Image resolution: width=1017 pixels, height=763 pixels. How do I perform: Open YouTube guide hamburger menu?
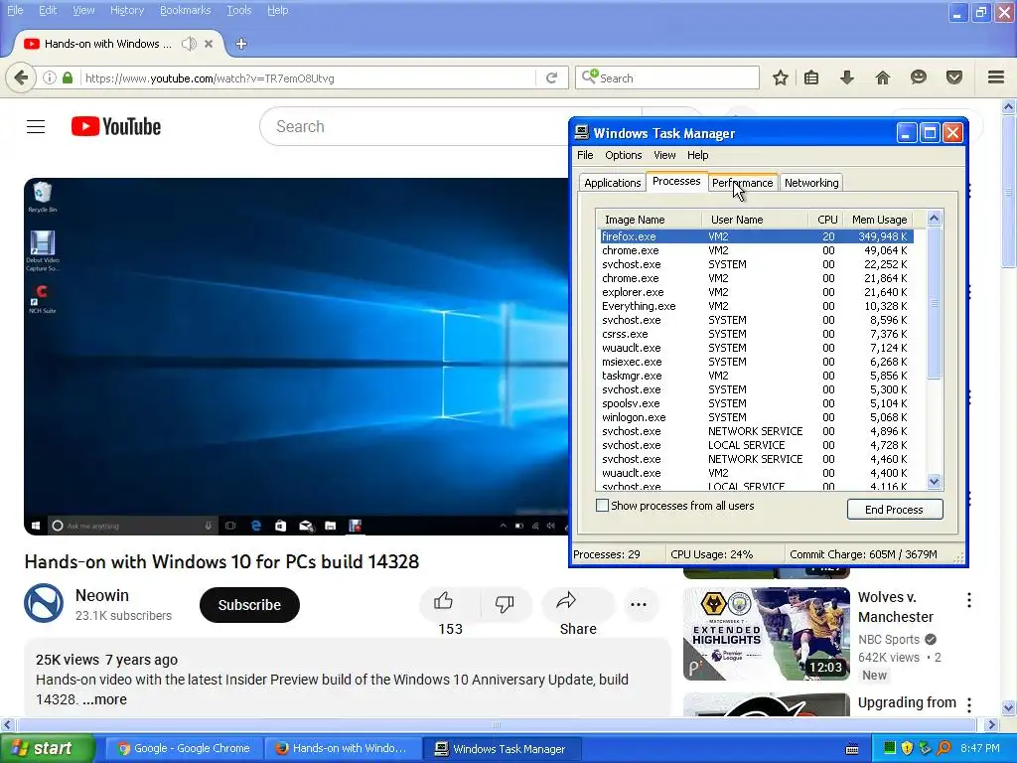36,126
